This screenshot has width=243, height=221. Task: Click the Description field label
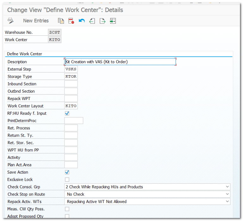(x=17, y=62)
